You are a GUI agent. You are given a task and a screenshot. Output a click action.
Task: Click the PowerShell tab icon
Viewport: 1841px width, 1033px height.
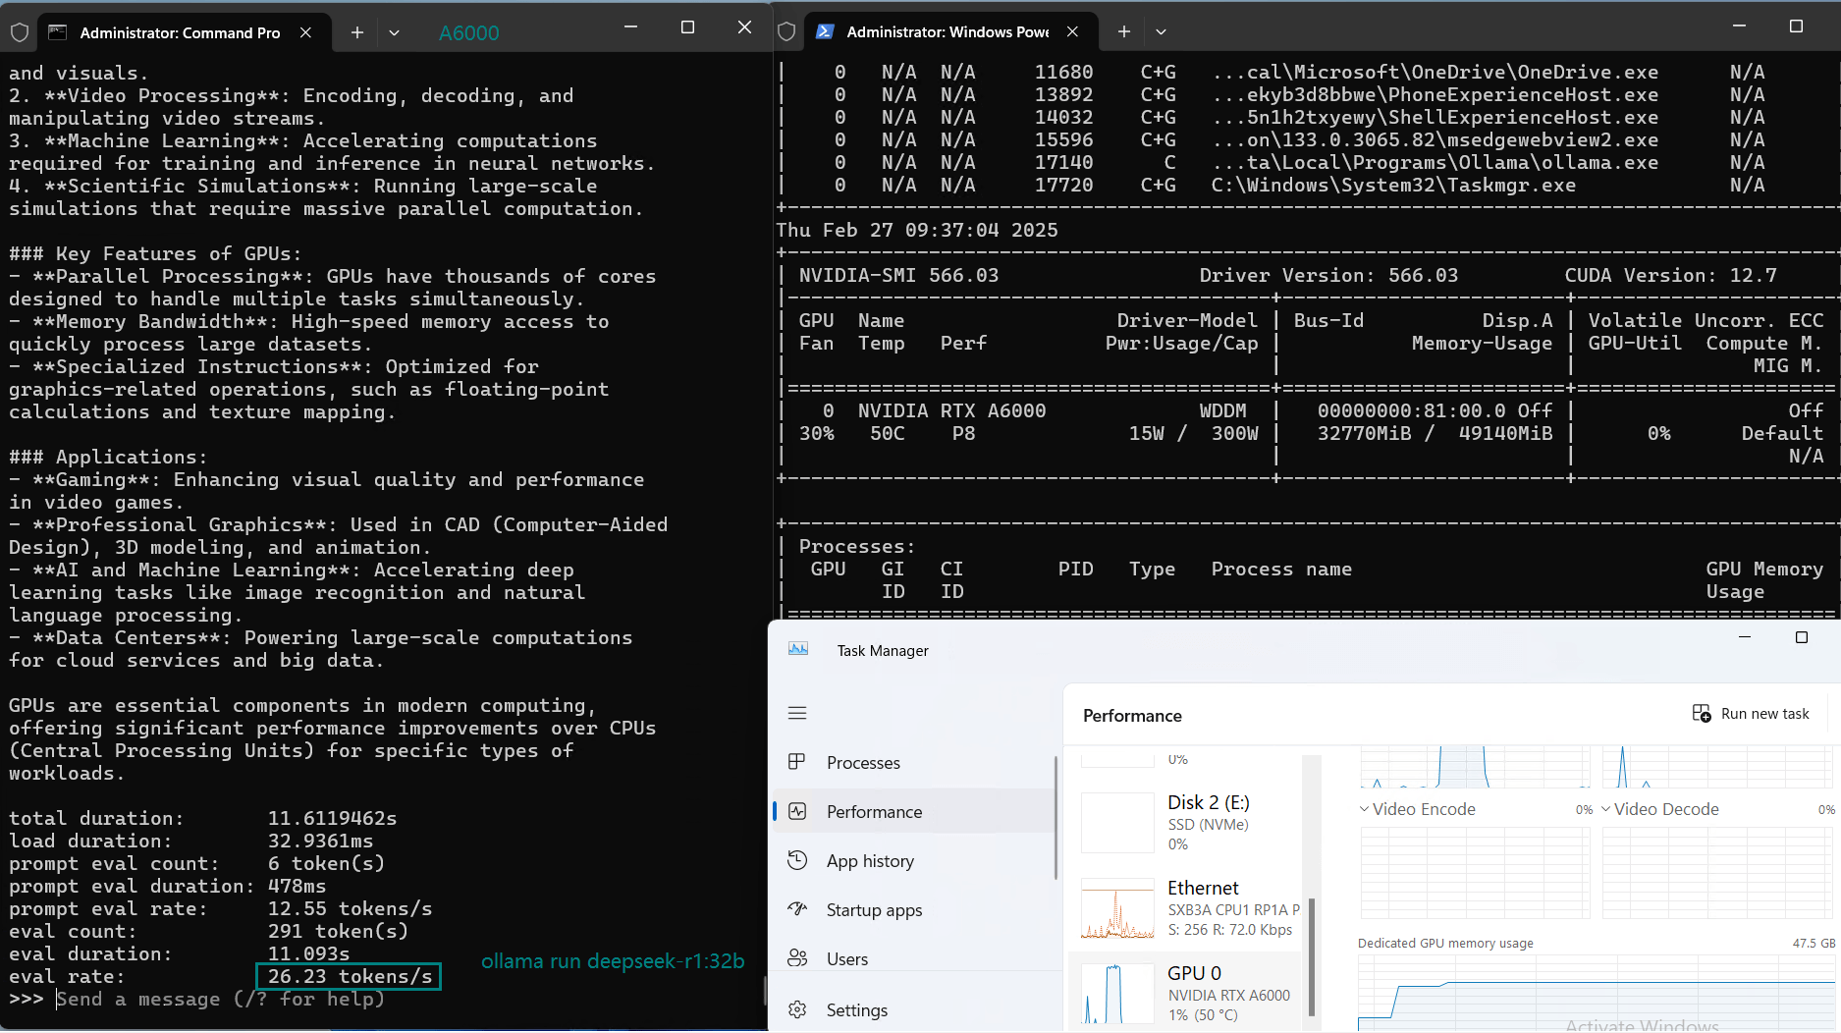825,31
